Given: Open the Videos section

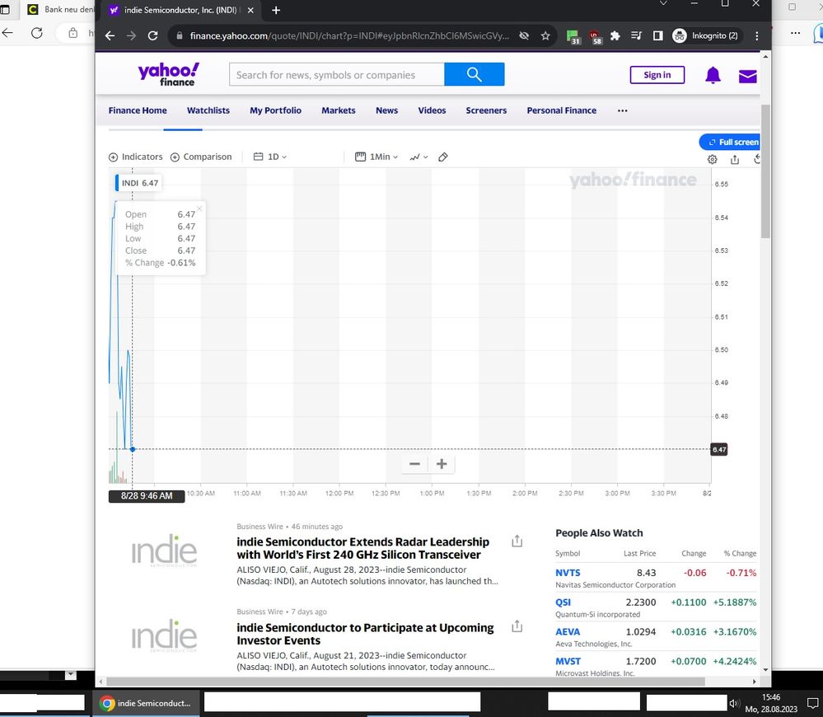Looking at the screenshot, I should (432, 110).
